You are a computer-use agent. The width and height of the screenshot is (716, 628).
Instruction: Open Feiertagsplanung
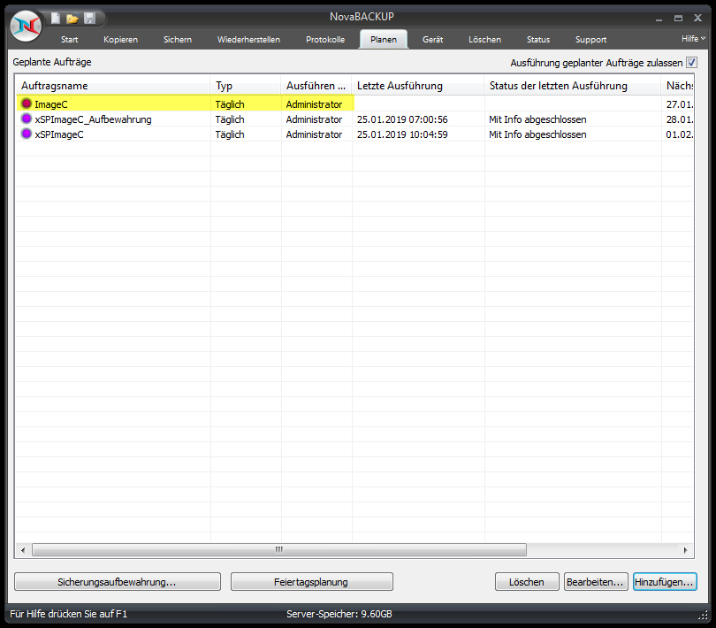pos(311,582)
